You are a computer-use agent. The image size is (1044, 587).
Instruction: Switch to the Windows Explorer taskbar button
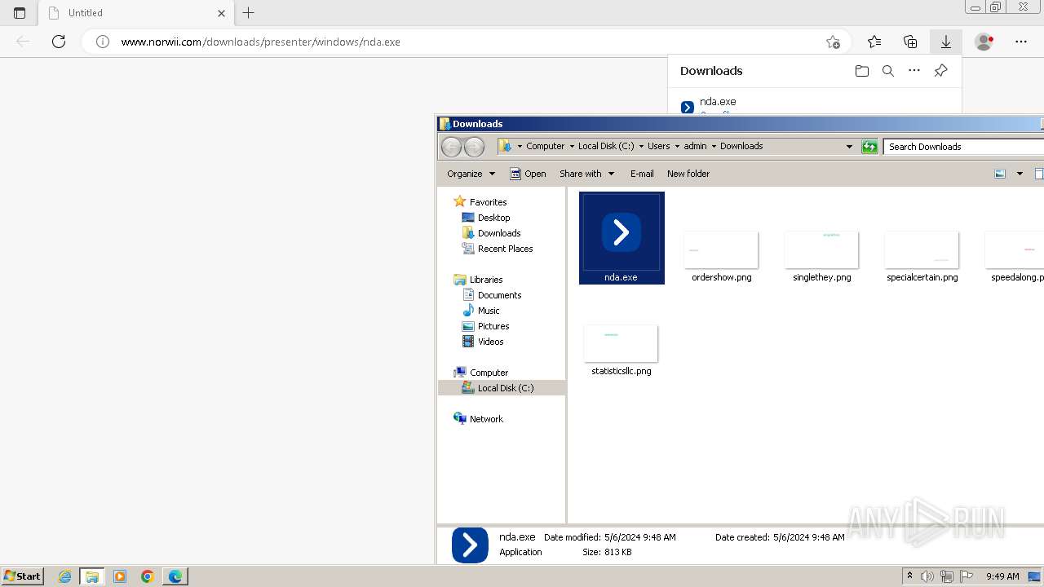click(92, 576)
